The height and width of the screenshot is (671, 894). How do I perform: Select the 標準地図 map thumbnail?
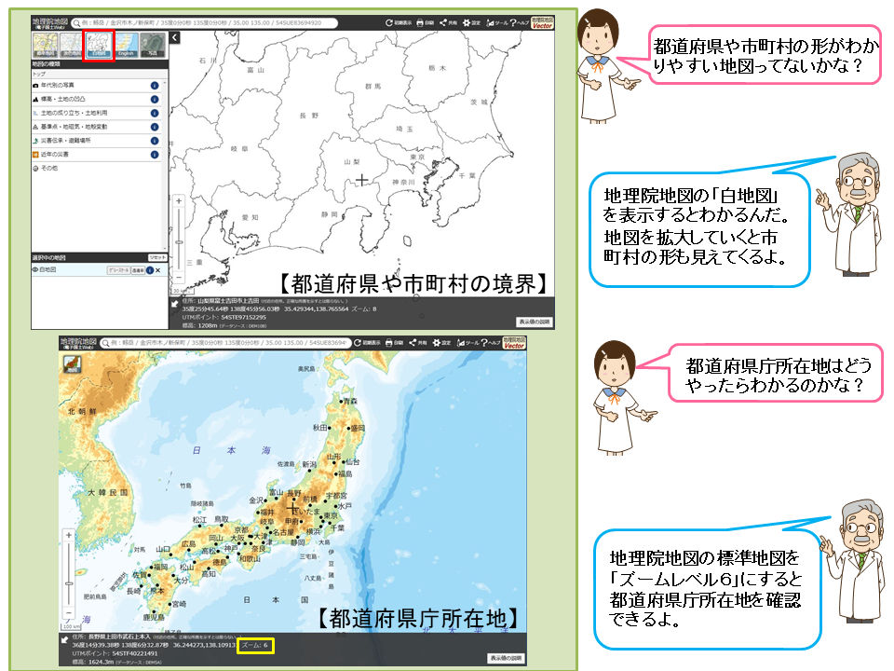coord(45,45)
